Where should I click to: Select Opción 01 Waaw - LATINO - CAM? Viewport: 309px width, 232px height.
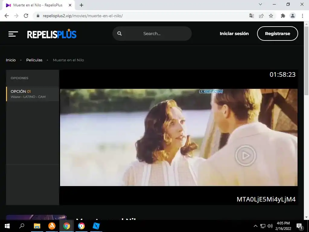[33, 94]
